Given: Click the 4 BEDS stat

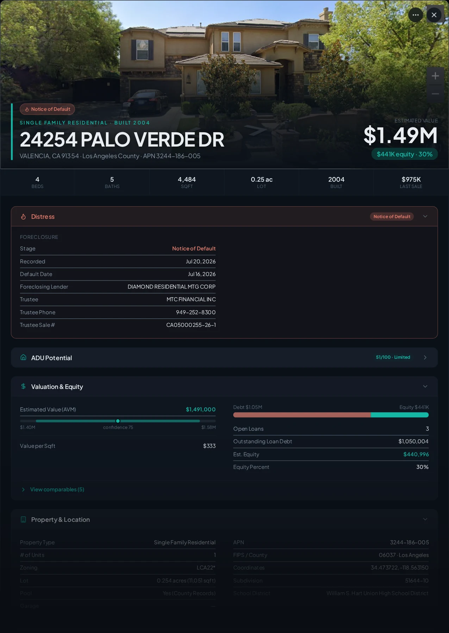Looking at the screenshot, I should point(37,182).
